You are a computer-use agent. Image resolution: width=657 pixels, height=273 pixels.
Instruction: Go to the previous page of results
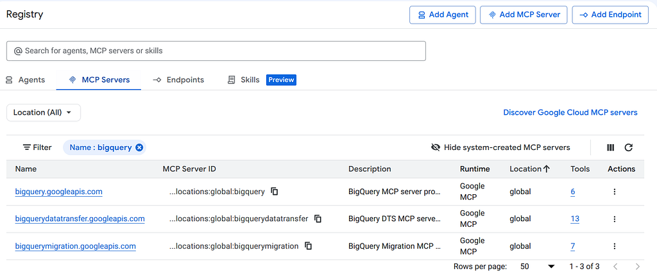[x=615, y=267]
